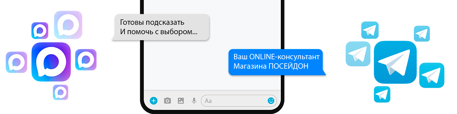Open small Telegram icon below the large one

382,94
